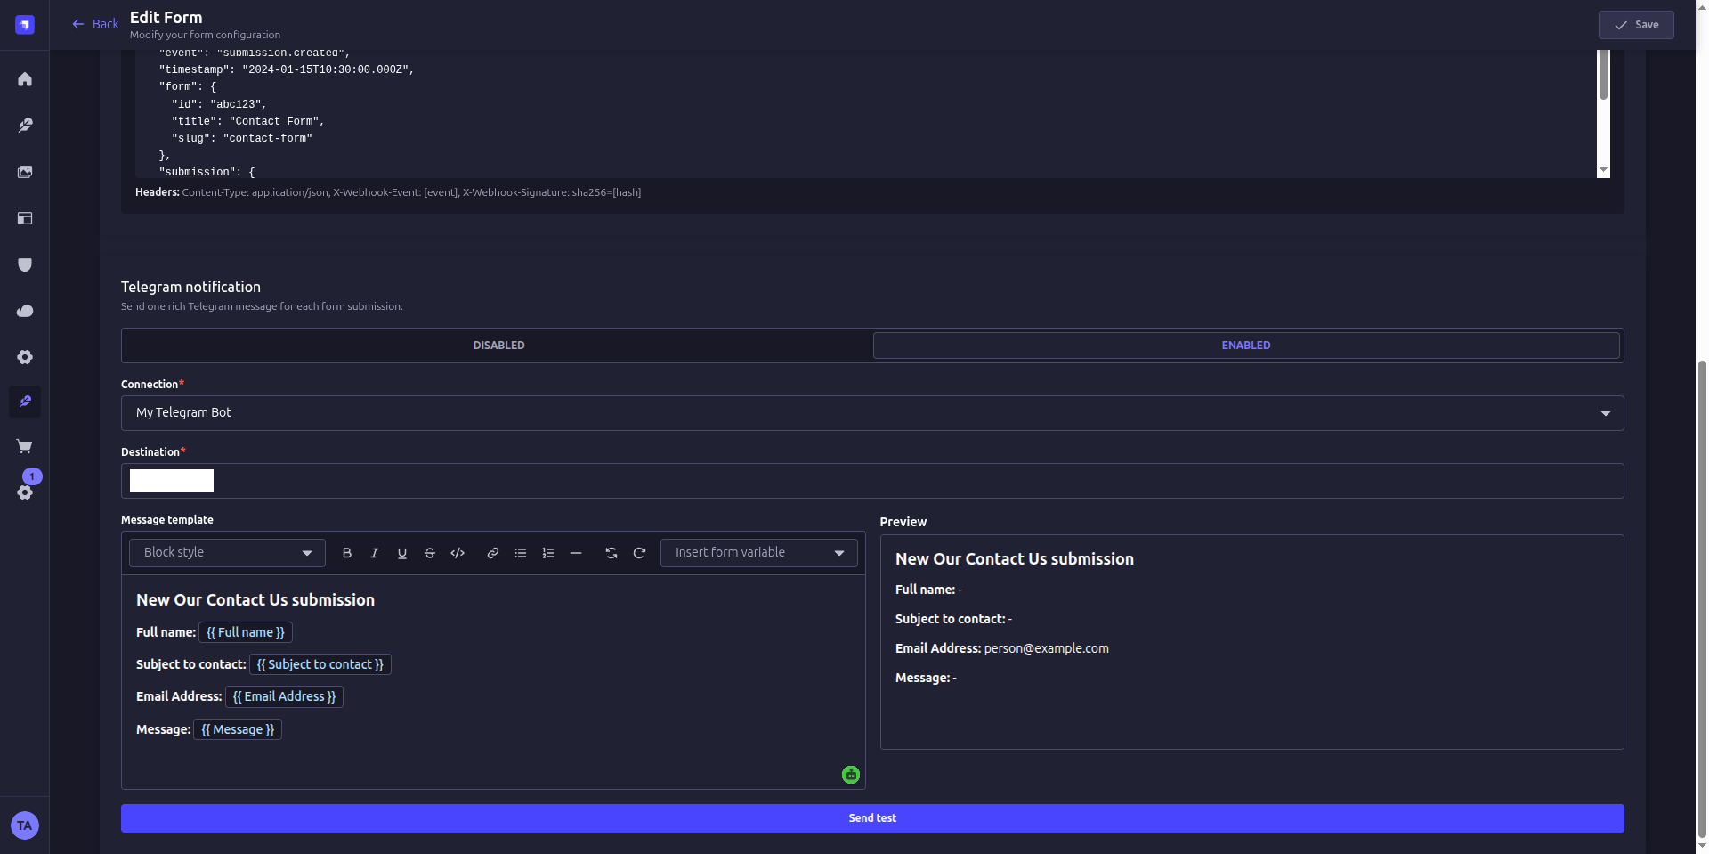Open the Home icon in sidebar
The width and height of the screenshot is (1709, 854).
25,79
